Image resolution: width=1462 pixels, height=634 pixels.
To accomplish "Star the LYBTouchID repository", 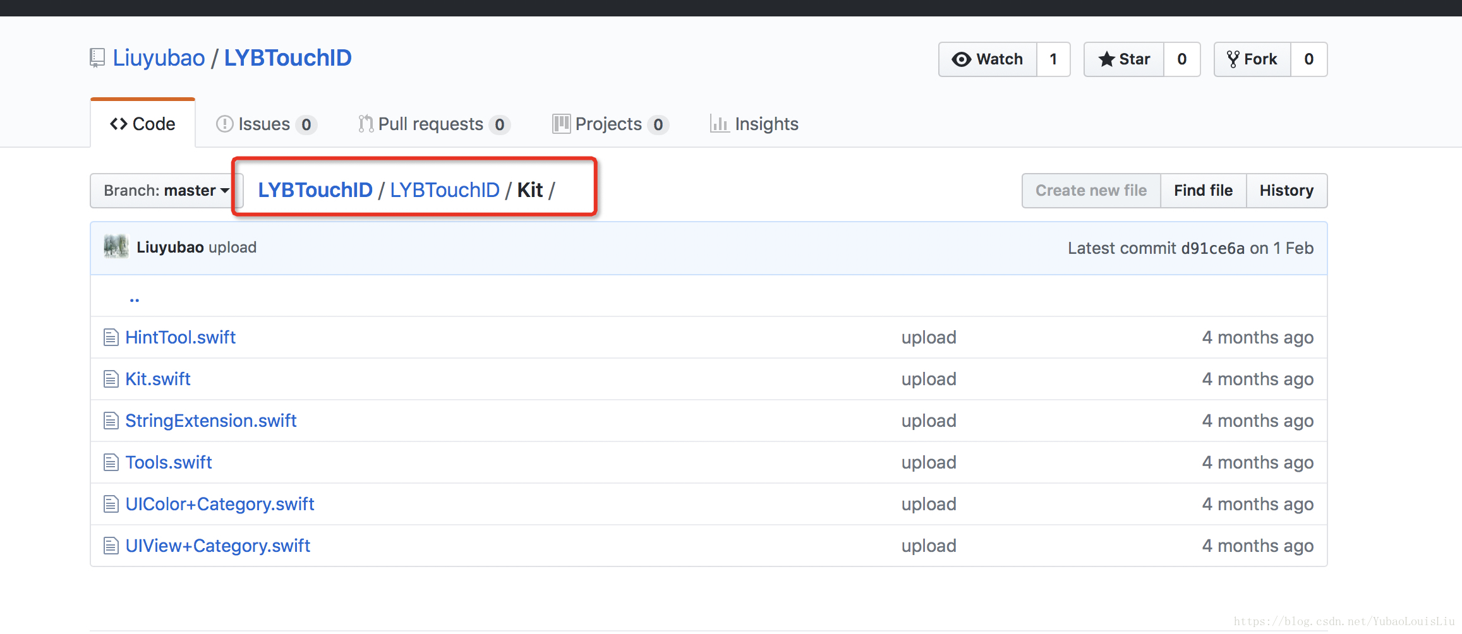I will tap(1124, 59).
